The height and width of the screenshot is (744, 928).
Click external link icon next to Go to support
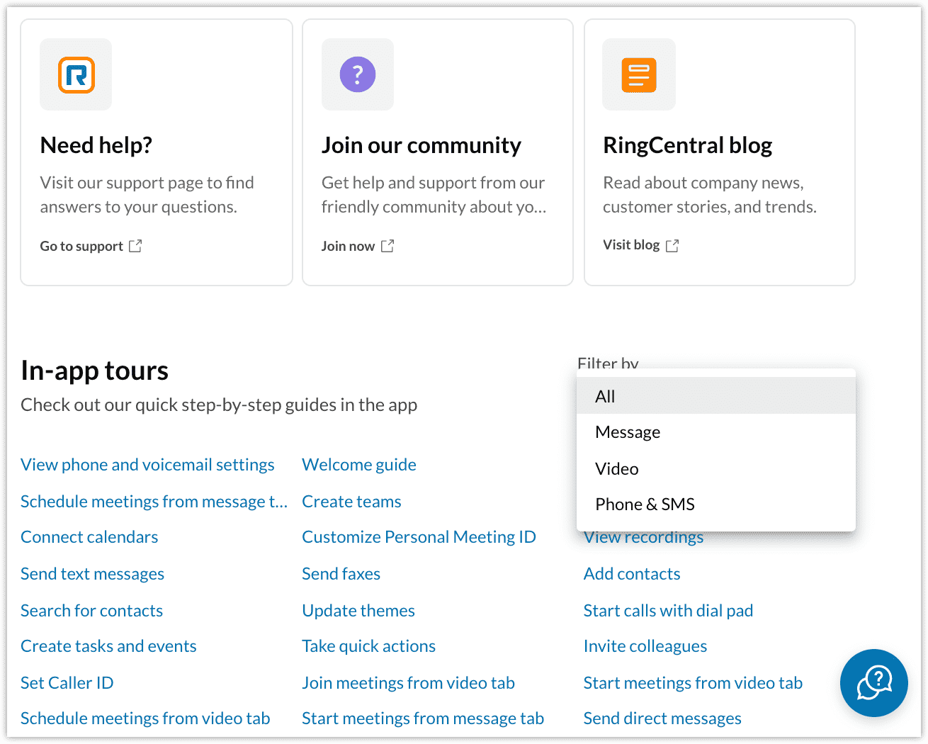(135, 245)
